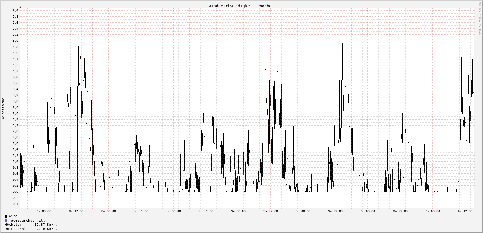
Task: Select the Mo 00:00 time axis label
Action: click(368, 211)
